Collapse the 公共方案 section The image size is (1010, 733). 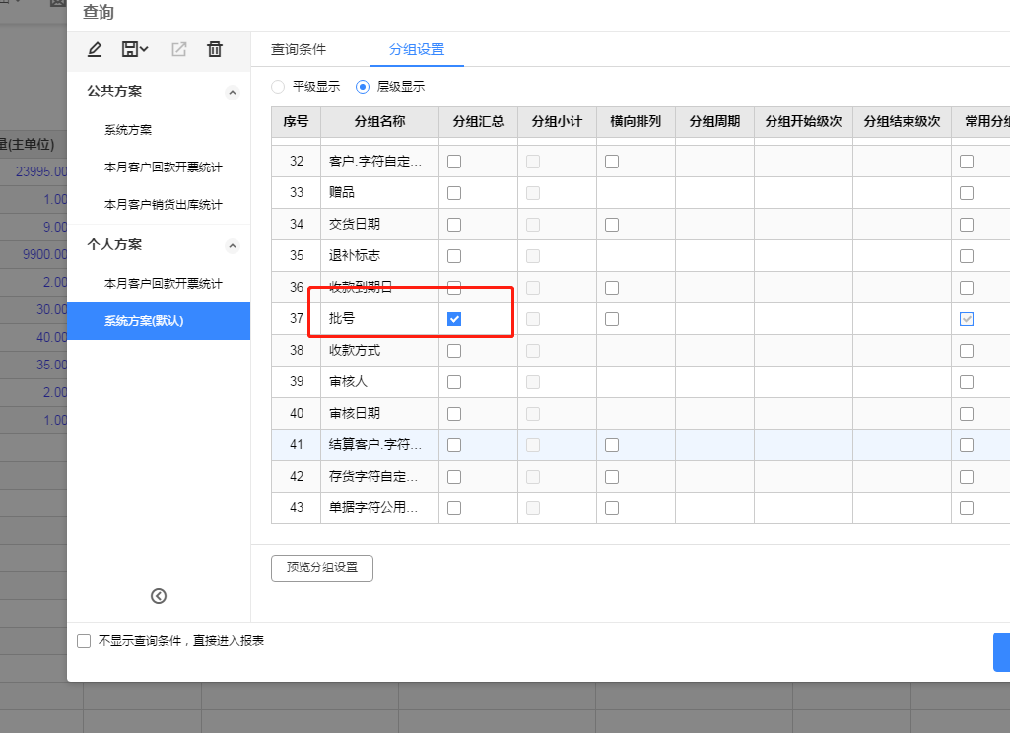pyautogui.click(x=233, y=92)
